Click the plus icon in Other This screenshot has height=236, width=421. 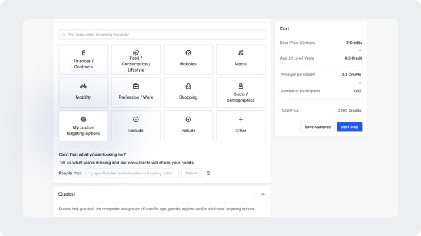(x=241, y=119)
